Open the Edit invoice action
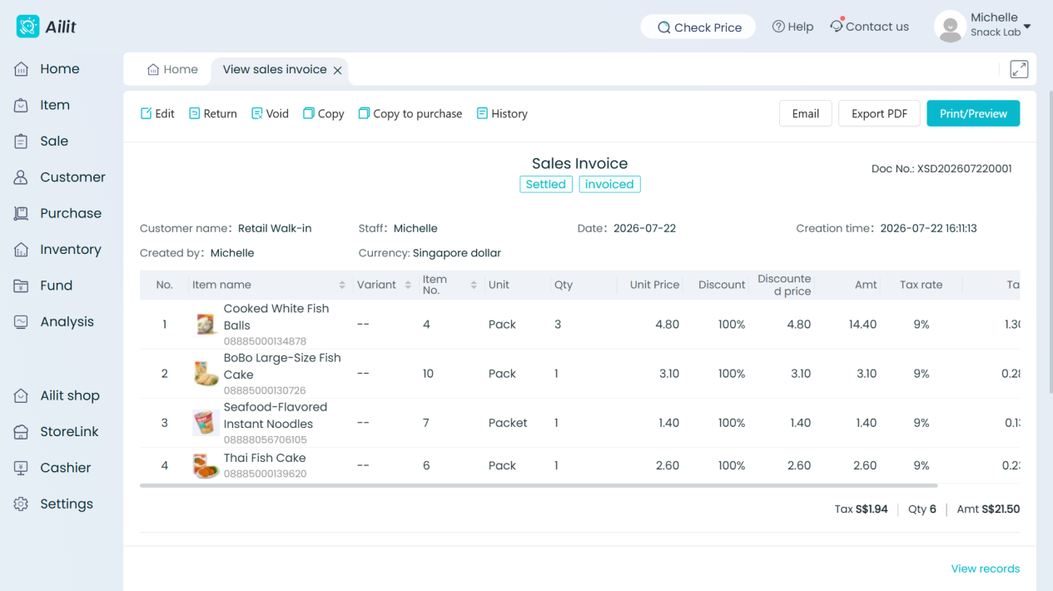 pyautogui.click(x=157, y=114)
